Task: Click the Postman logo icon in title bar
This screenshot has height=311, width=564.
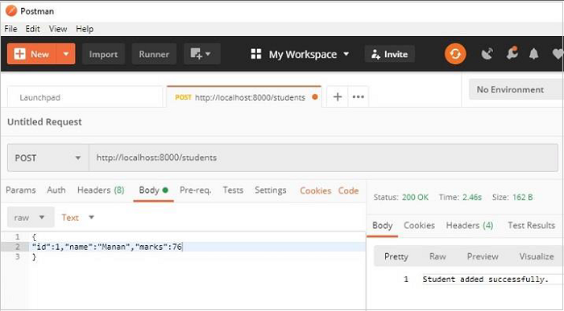Action: pyautogui.click(x=11, y=11)
